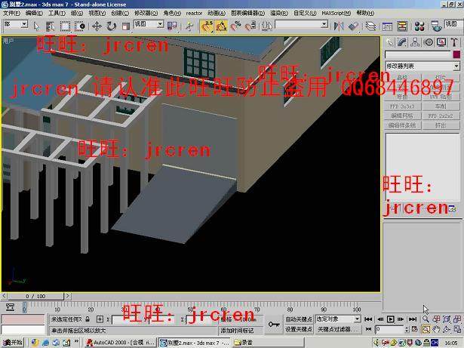The image size is (464, 348).
Task: Toggle selection lock padlock icon
Action: click(x=88, y=319)
